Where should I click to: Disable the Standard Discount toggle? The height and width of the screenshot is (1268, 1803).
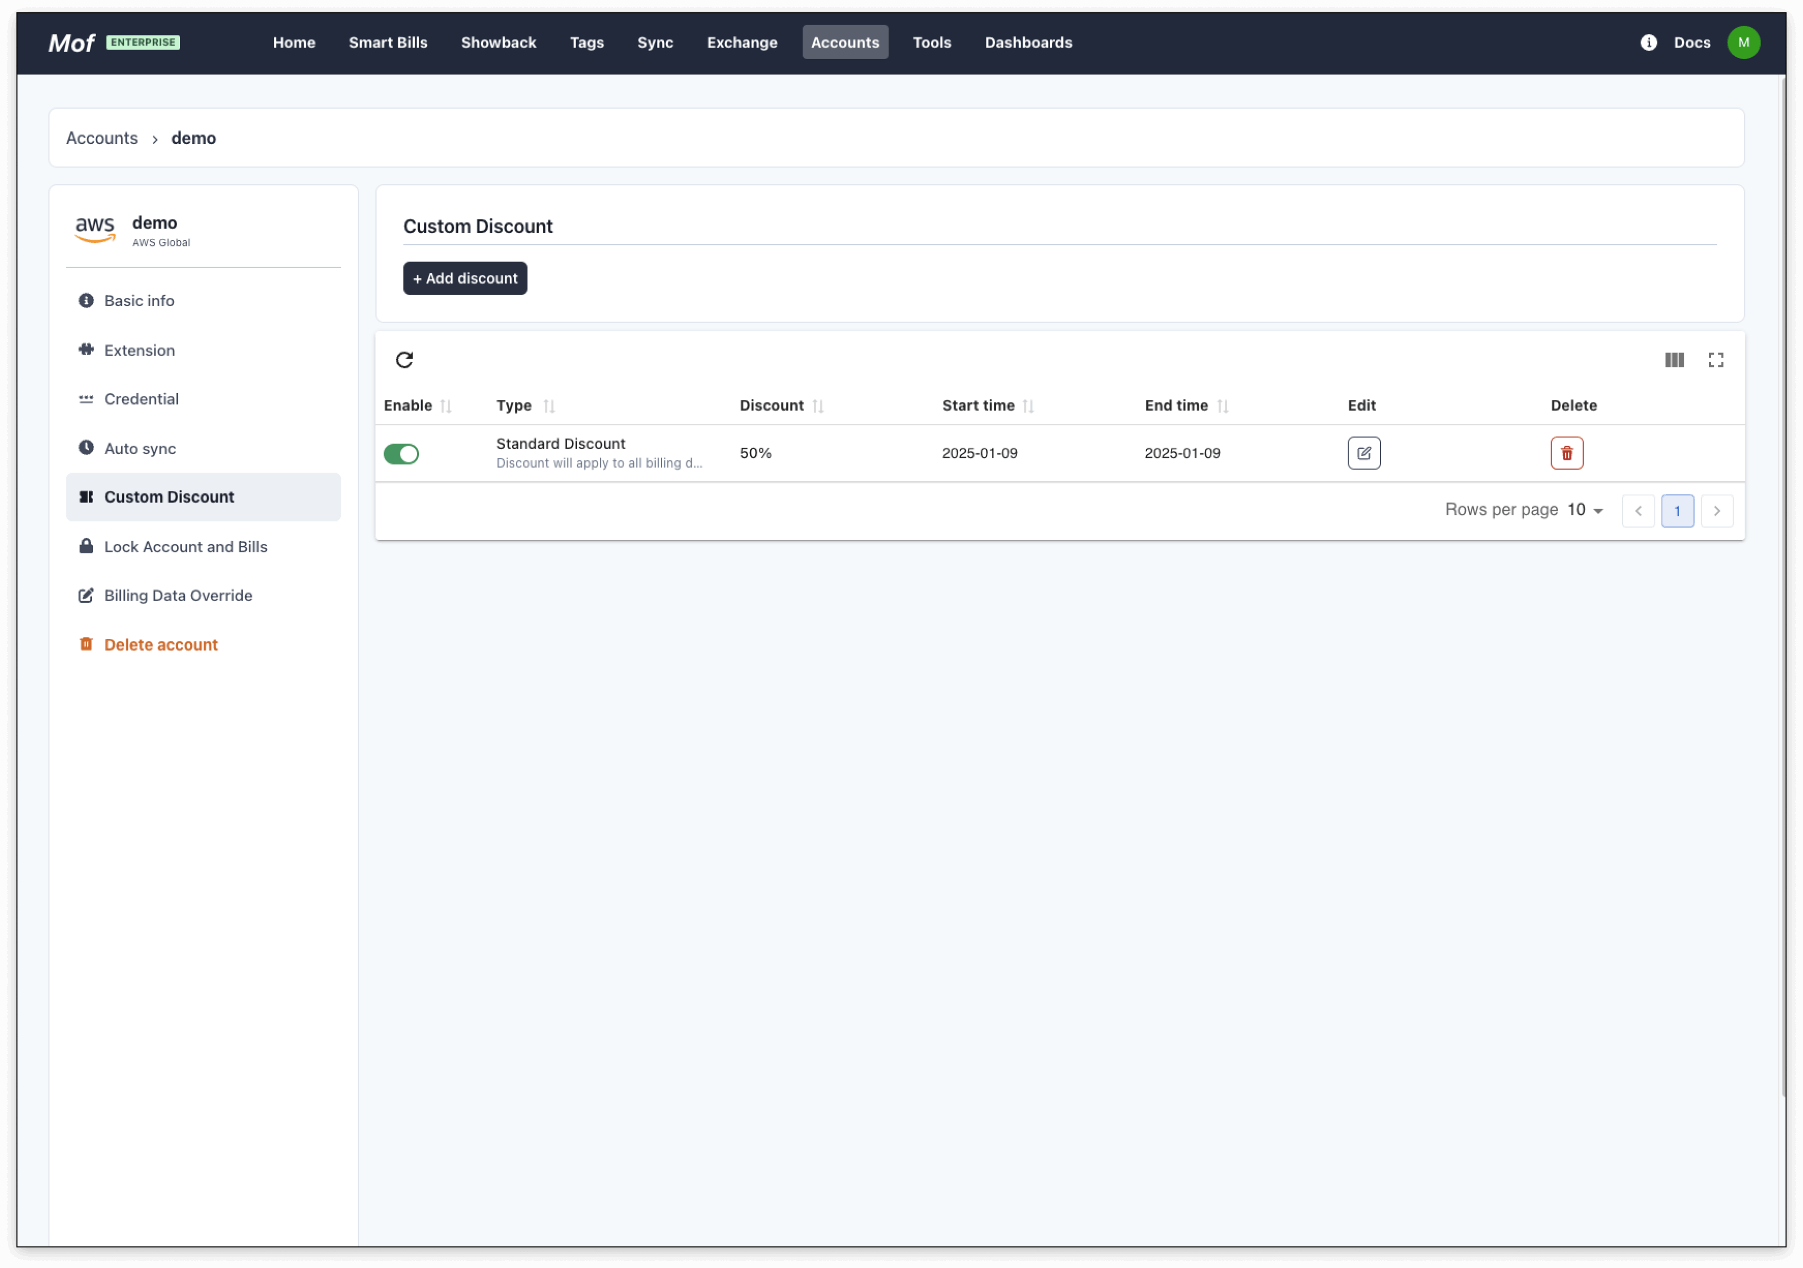tap(401, 454)
